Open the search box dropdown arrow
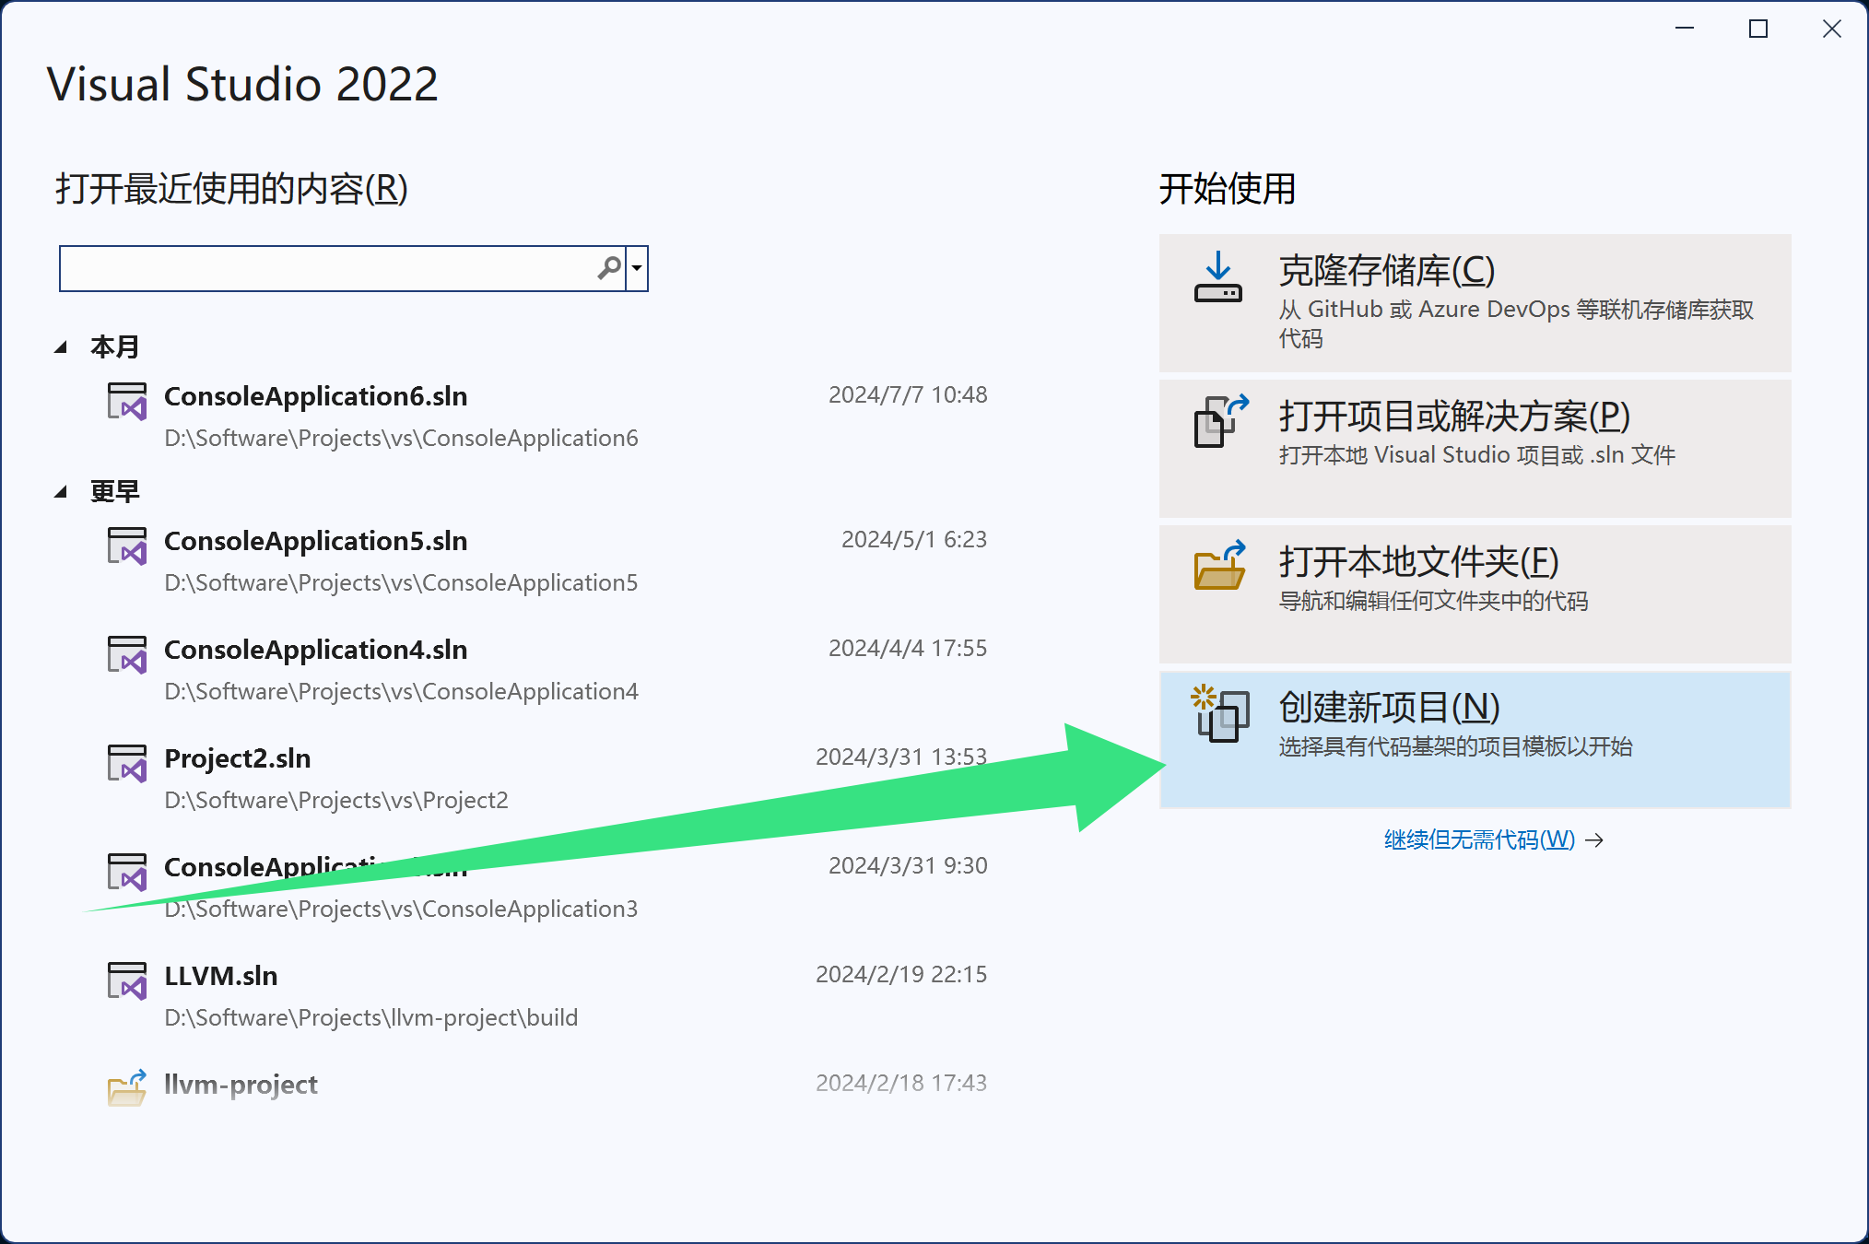 pyautogui.click(x=637, y=268)
